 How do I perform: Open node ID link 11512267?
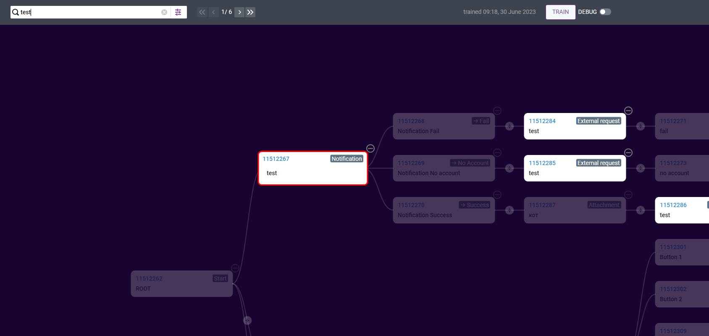[276, 159]
